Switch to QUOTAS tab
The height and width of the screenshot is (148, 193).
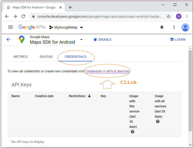pos(46,57)
